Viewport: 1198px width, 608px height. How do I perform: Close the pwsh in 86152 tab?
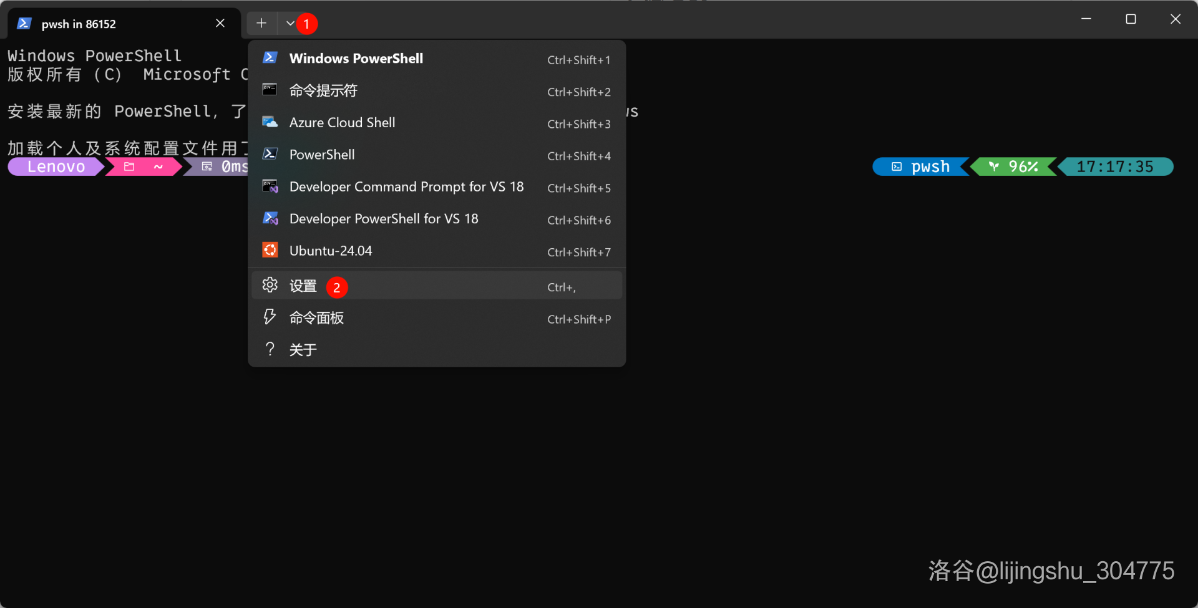click(220, 24)
